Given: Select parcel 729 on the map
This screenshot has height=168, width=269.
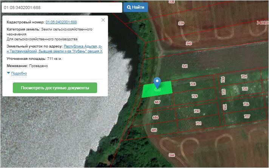Looking at the screenshot, I should (x=195, y=96).
